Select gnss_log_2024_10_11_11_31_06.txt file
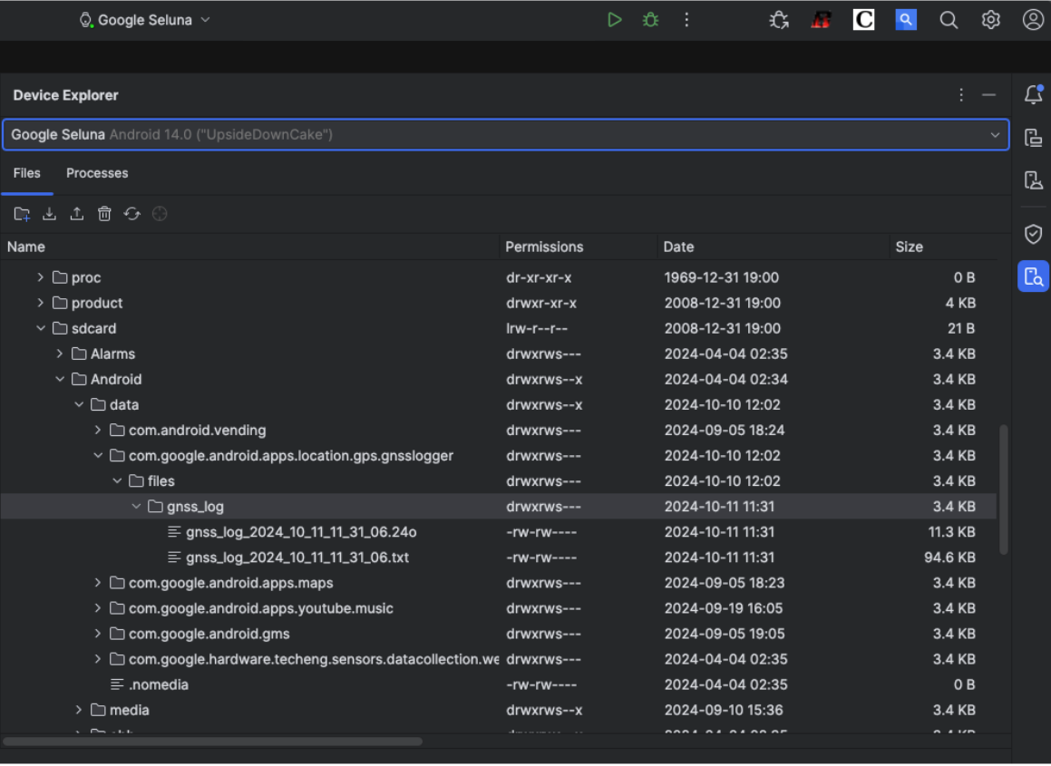1051x766 pixels. (x=295, y=558)
